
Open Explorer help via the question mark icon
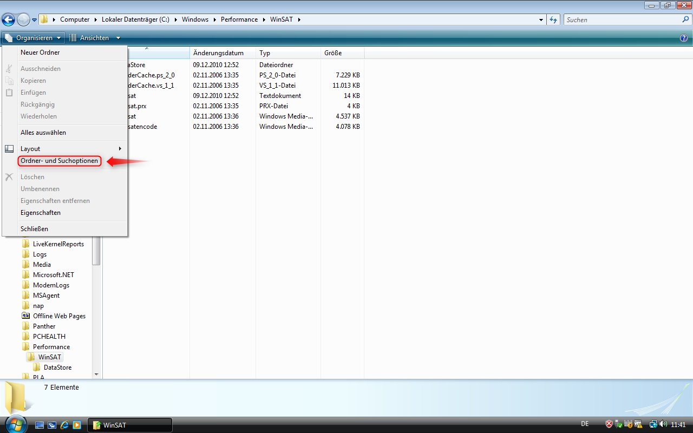683,37
